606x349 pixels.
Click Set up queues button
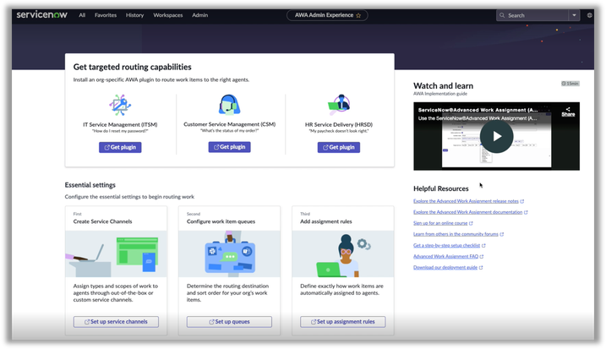(x=229, y=322)
